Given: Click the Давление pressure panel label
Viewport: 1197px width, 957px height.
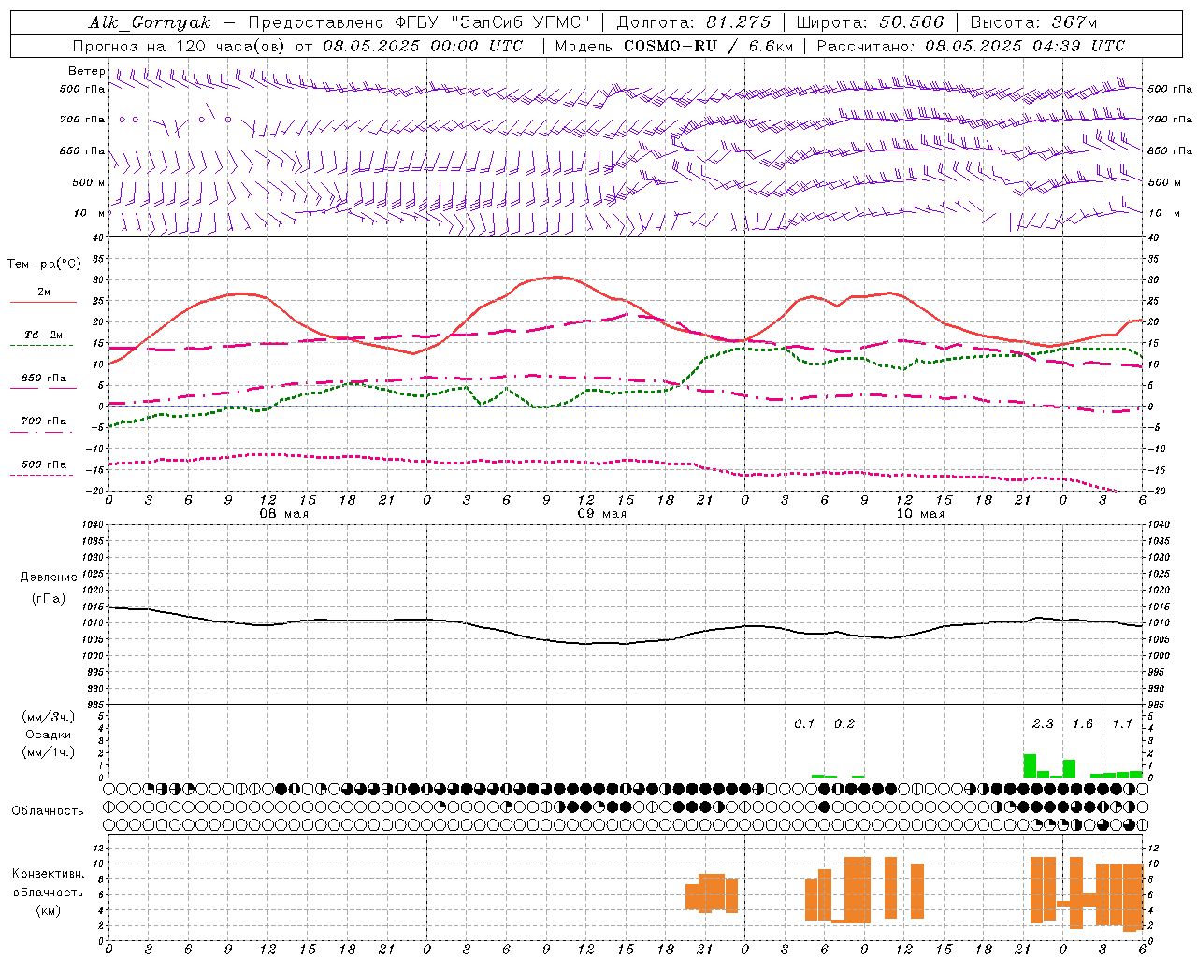Looking at the screenshot, I should (49, 578).
